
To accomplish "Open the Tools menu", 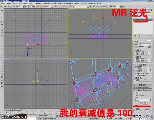I will coord(15,3).
